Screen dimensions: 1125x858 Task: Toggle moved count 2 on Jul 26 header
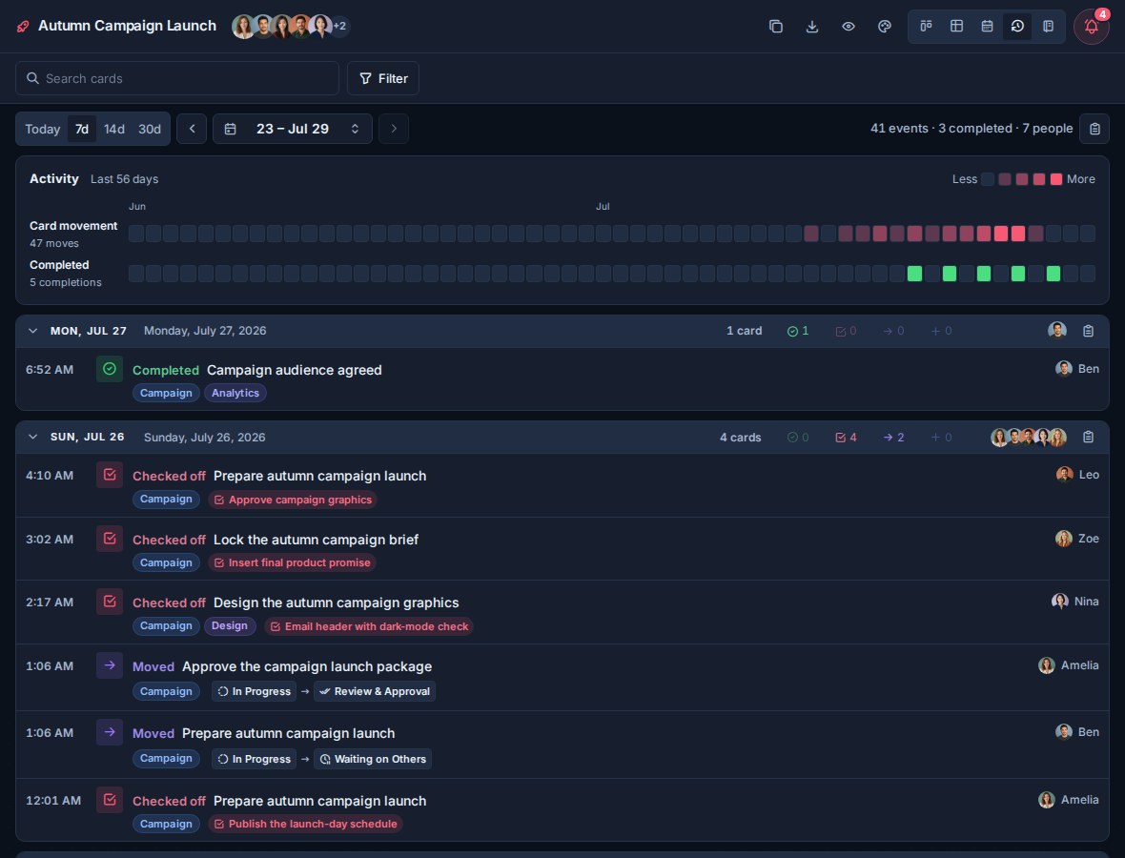pos(893,437)
